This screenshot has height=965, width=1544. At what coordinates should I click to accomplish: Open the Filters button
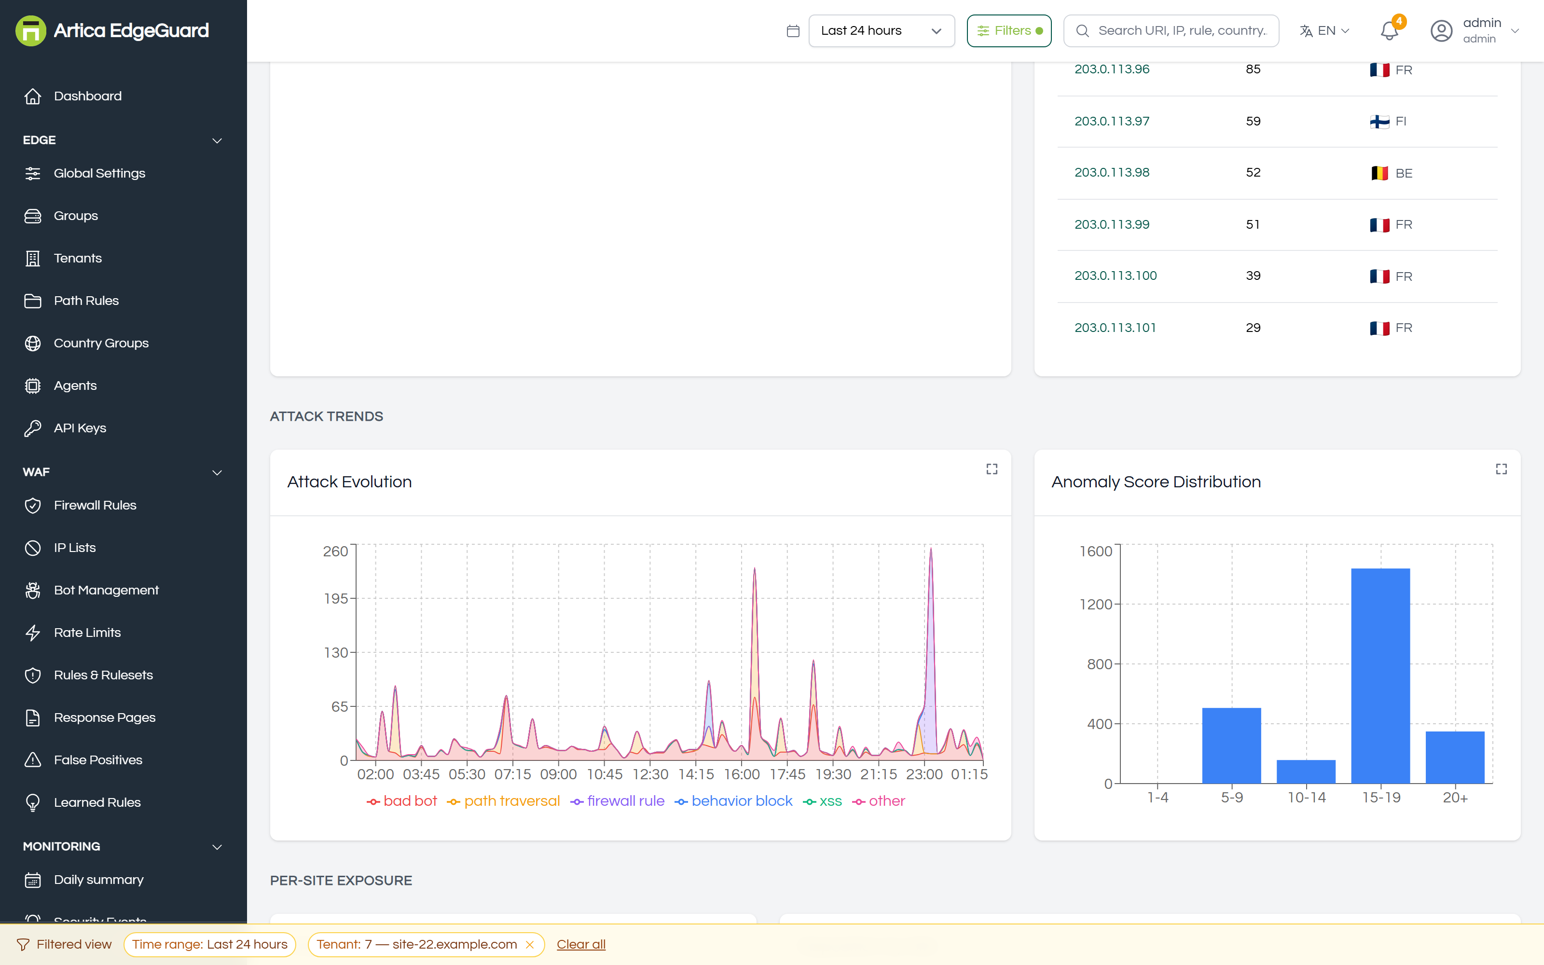tap(1009, 30)
